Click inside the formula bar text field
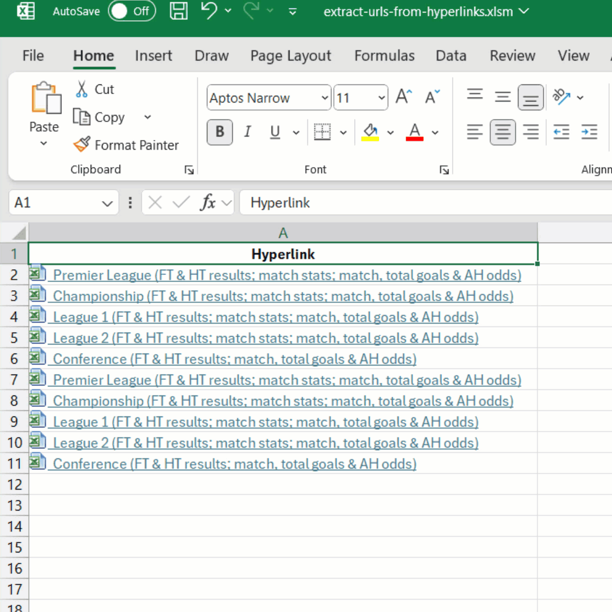Image resolution: width=612 pixels, height=612 pixels. pyautogui.click(x=425, y=203)
